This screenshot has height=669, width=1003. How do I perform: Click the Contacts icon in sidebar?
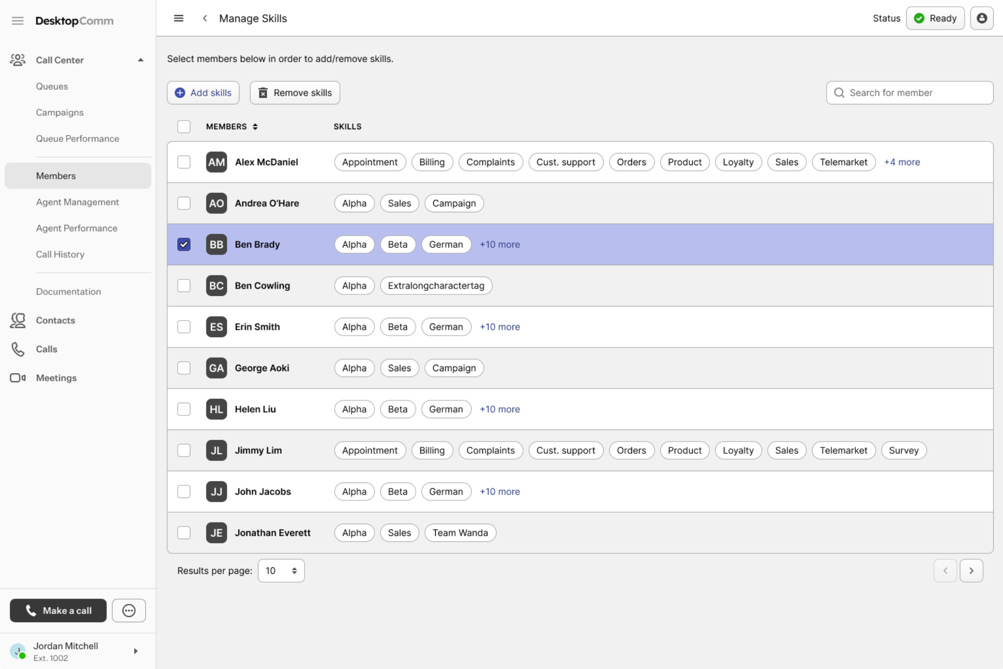[x=18, y=320]
